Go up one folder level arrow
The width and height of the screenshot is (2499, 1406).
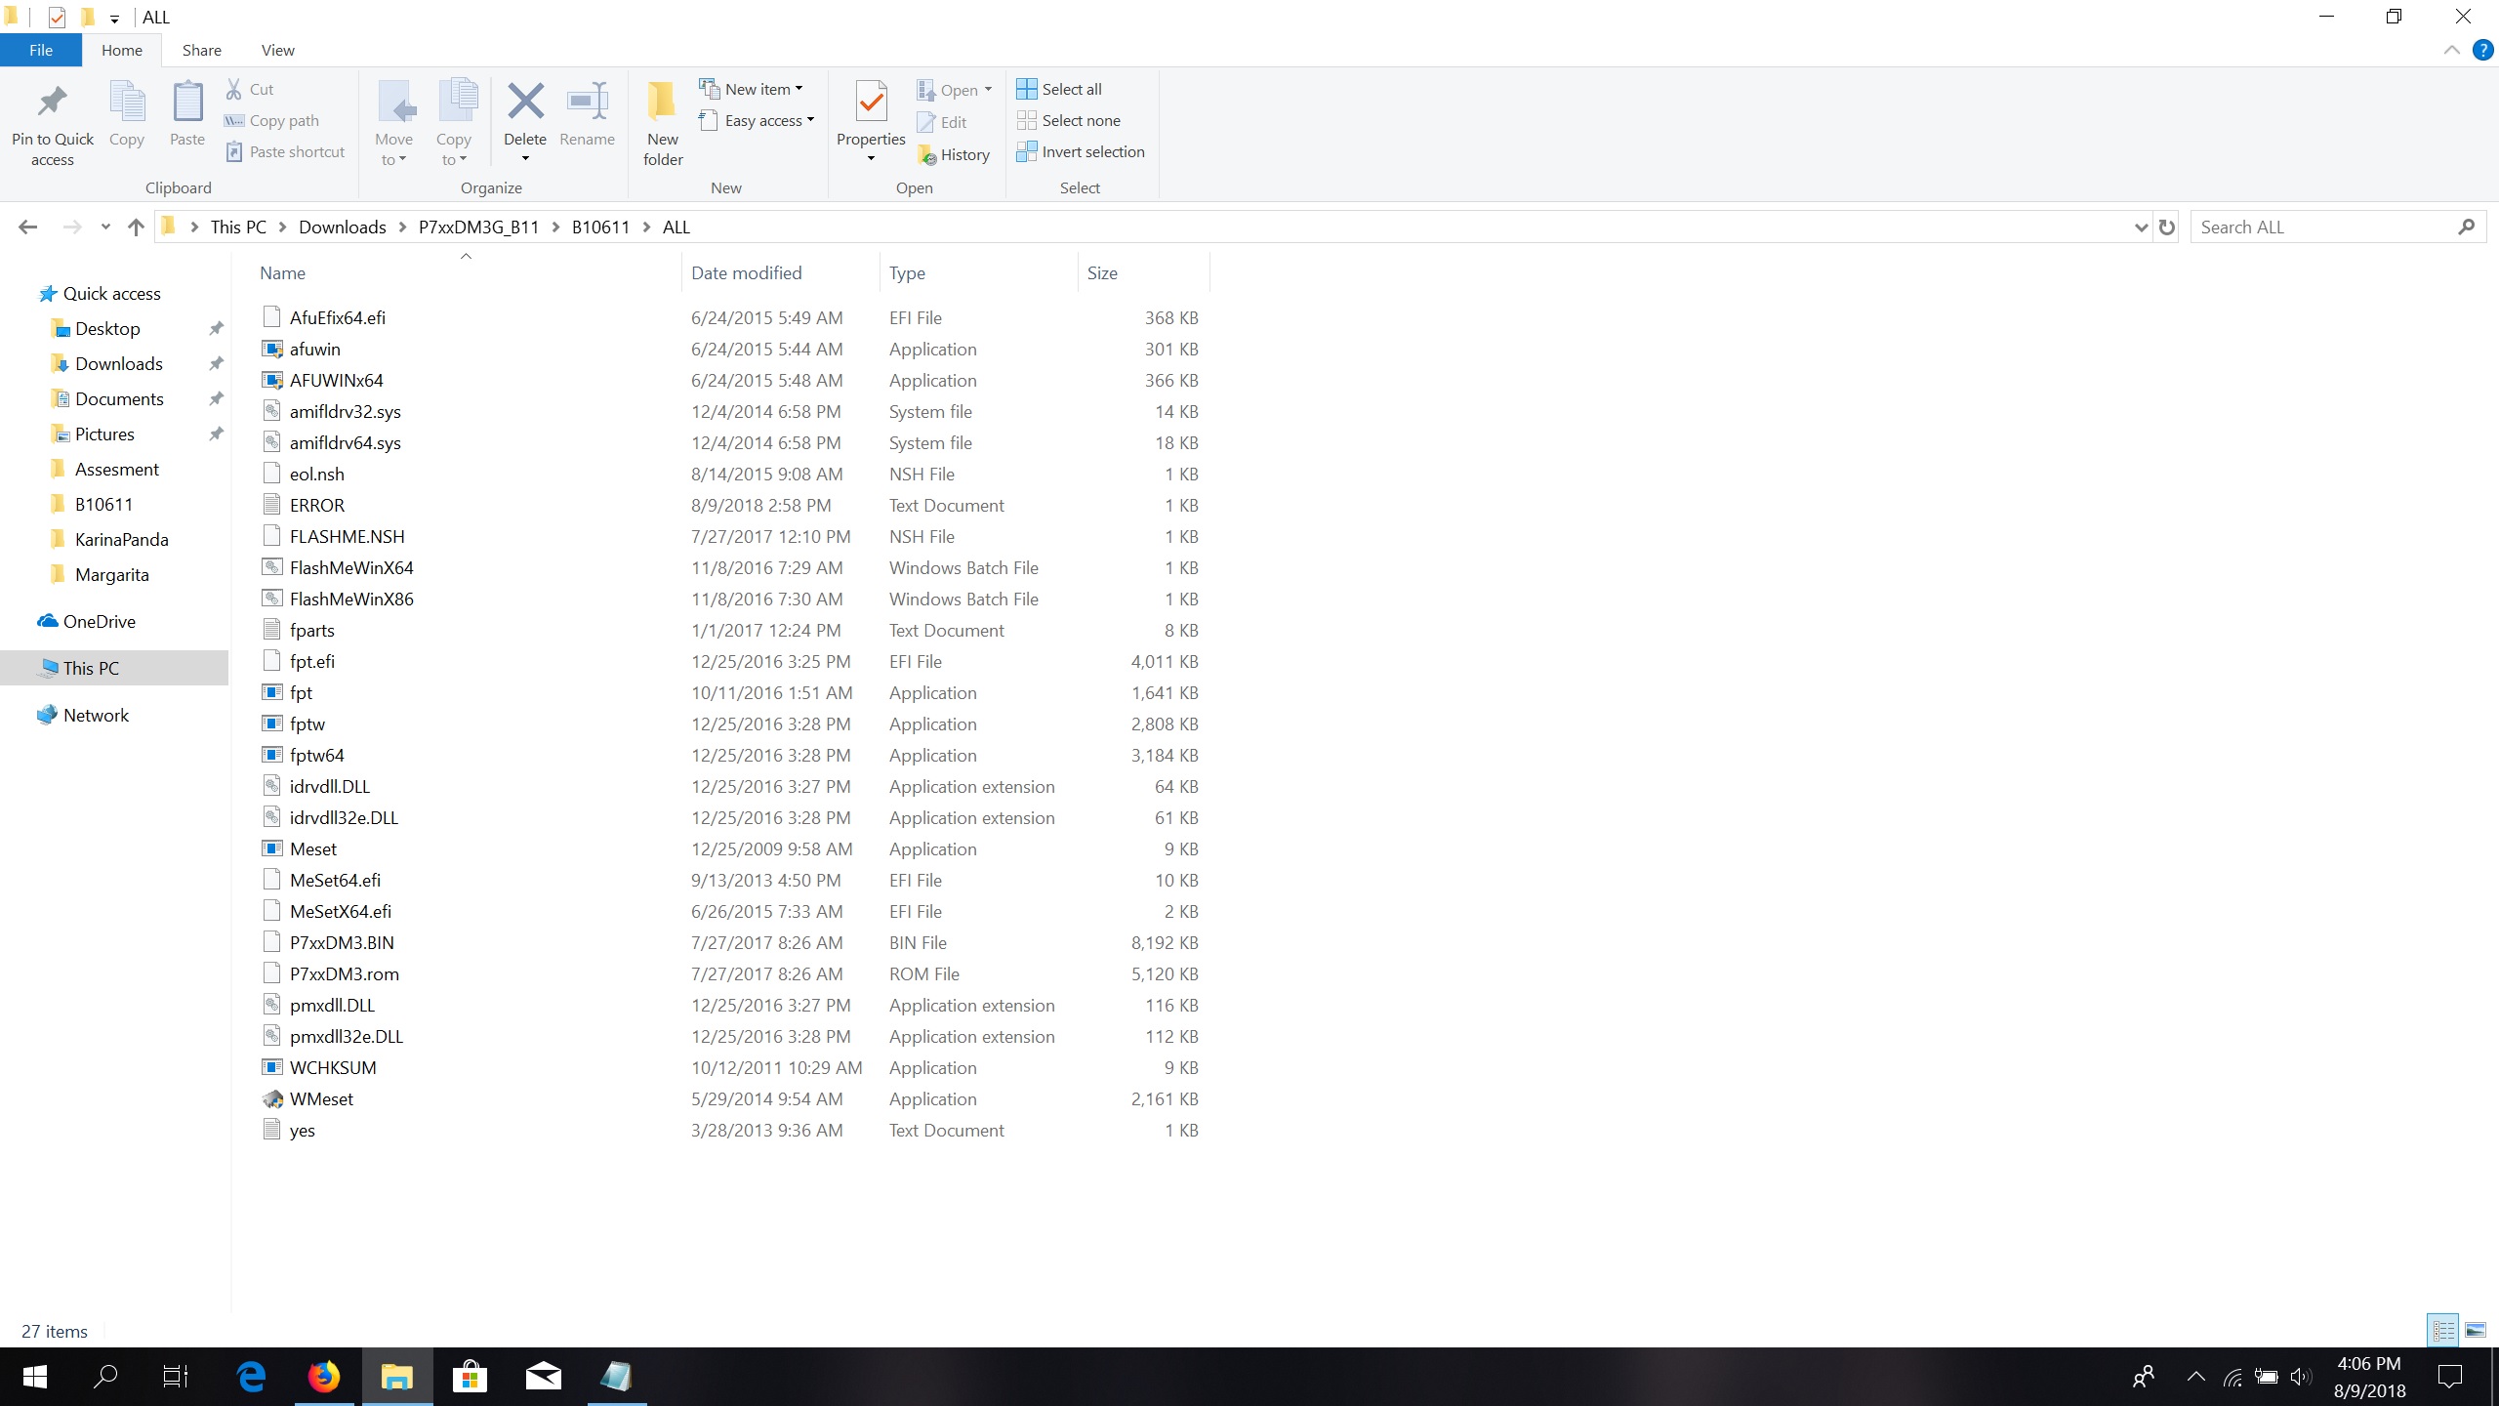136,227
